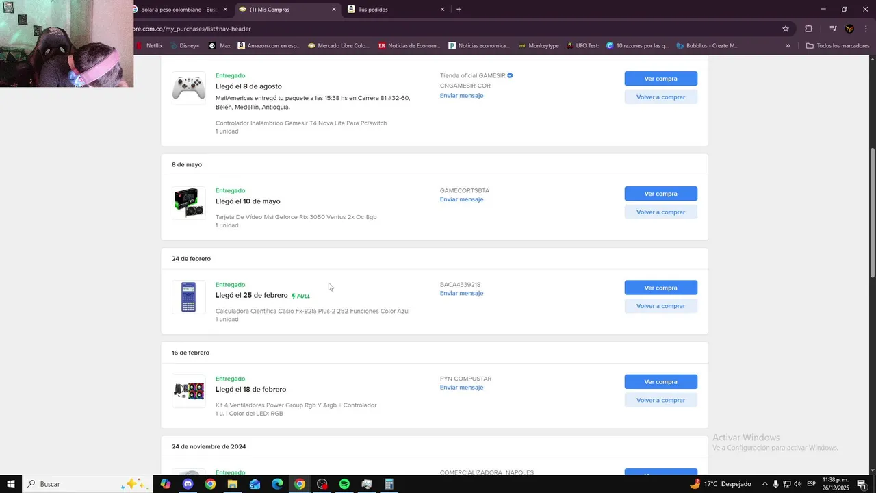Open the Chrome profile avatar

pyautogui.click(x=849, y=29)
